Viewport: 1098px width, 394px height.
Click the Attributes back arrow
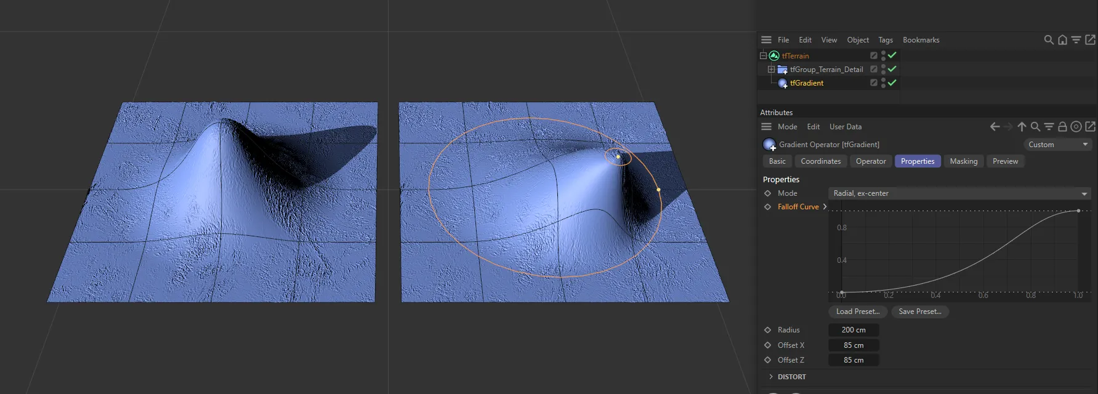coord(995,126)
